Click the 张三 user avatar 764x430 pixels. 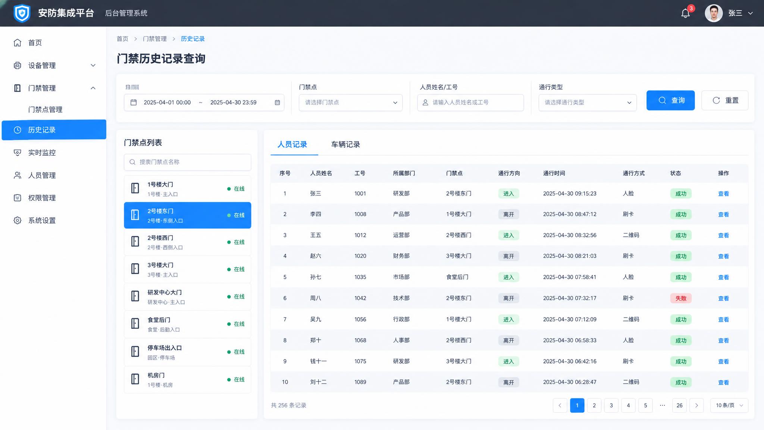[714, 13]
